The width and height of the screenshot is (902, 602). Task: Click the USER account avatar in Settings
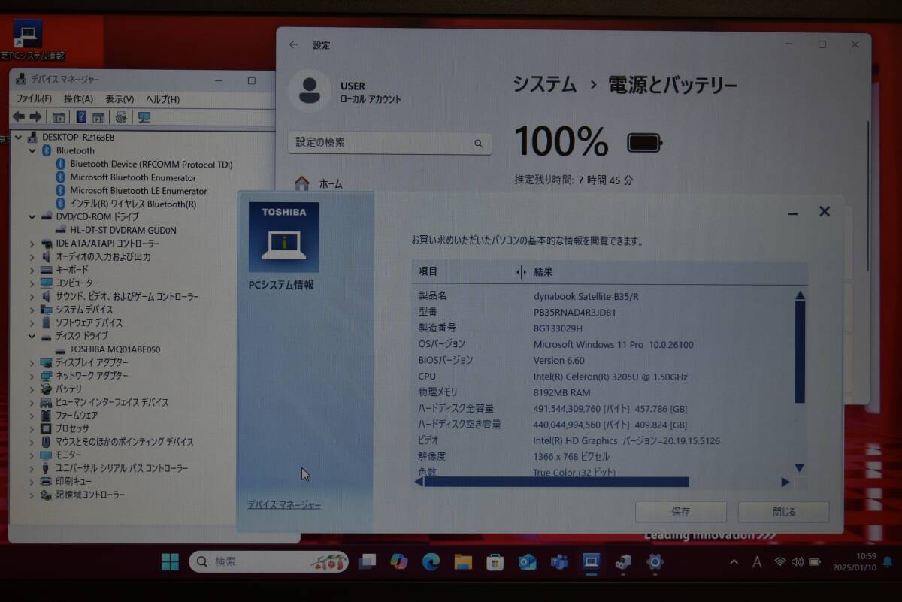pyautogui.click(x=309, y=92)
